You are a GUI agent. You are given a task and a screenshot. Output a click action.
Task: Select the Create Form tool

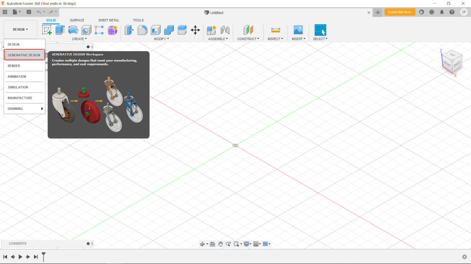click(x=112, y=30)
